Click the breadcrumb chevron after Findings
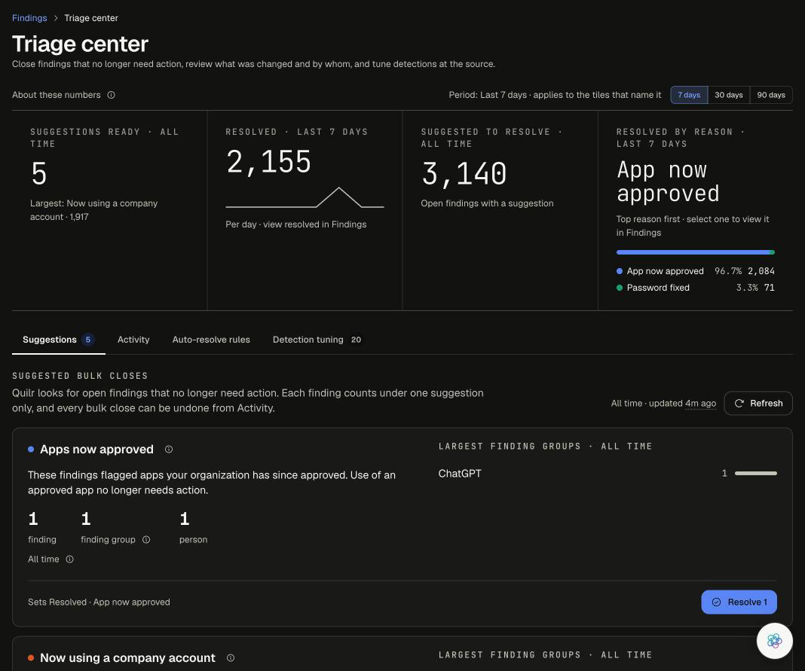Viewport: 805px width, 671px height. 56,18
